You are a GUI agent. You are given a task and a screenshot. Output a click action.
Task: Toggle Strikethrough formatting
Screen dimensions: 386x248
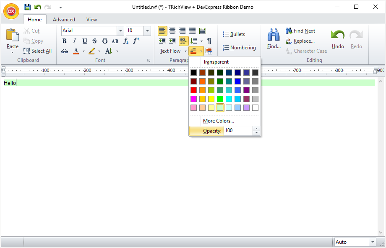pos(95,41)
